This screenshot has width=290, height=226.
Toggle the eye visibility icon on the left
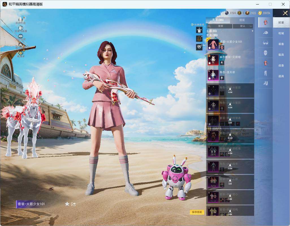(x=21, y=36)
